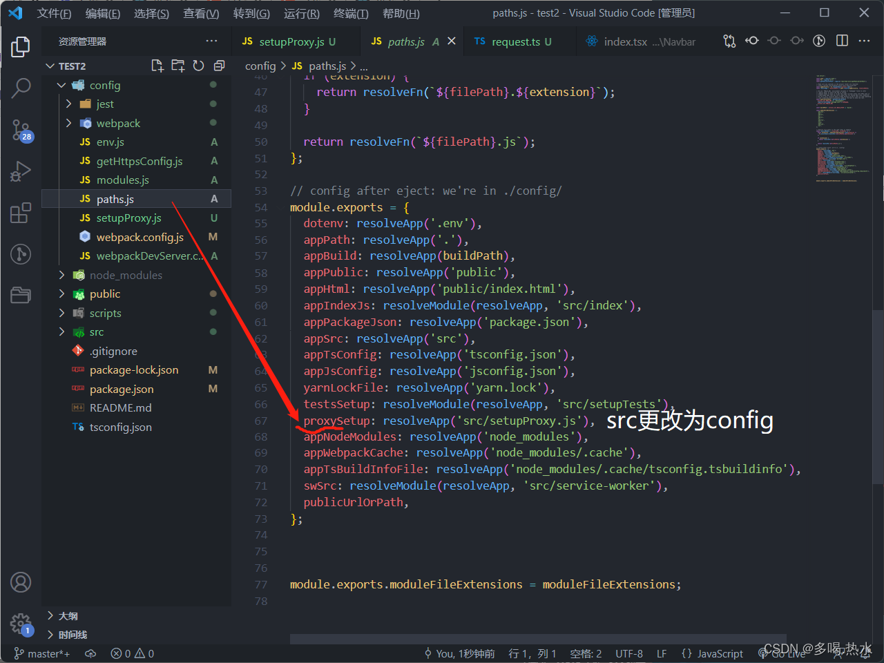
Task: Expand the scripts folder
Action: click(x=61, y=313)
